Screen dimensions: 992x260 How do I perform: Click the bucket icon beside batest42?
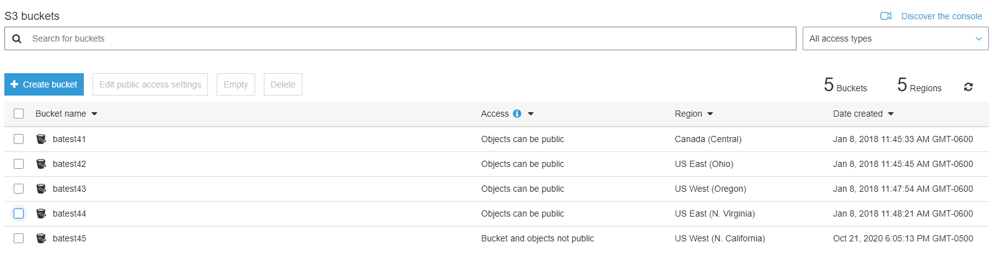point(41,164)
